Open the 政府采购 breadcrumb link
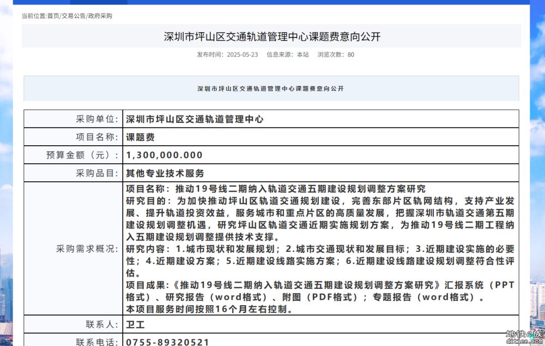545x346 pixels. (x=100, y=16)
